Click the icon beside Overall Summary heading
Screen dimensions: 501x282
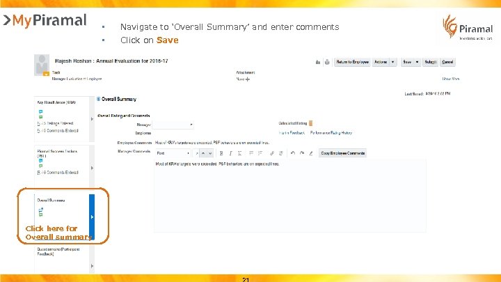point(98,99)
